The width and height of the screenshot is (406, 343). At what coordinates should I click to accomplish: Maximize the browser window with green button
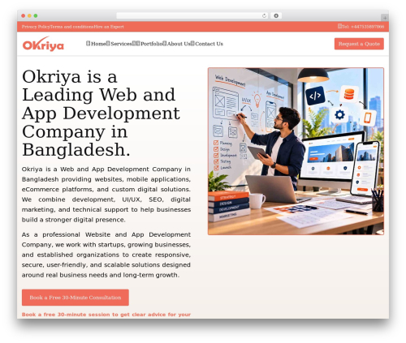[x=36, y=15]
